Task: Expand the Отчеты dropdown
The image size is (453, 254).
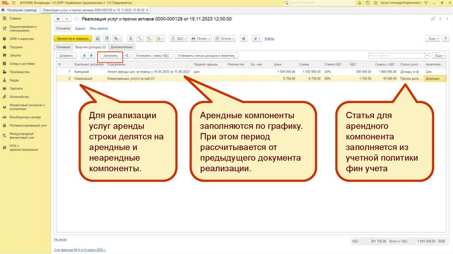Action: pyautogui.click(x=224, y=39)
